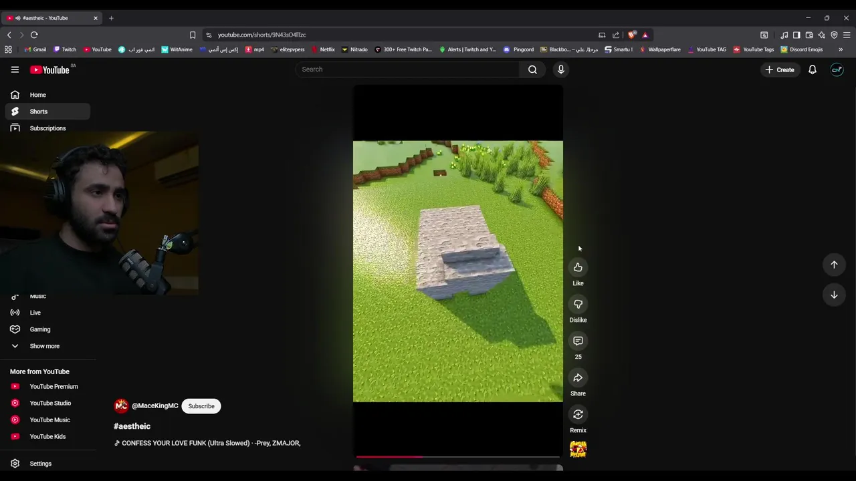Open the elitepvpers bookmark
Image resolution: width=856 pixels, height=481 pixels.
point(288,49)
